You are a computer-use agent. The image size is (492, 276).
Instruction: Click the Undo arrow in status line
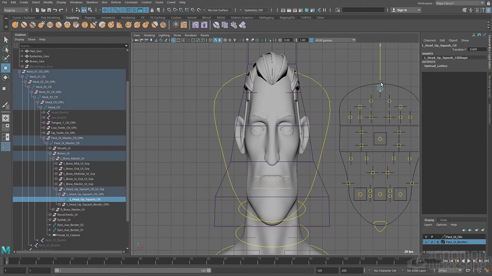point(55,10)
